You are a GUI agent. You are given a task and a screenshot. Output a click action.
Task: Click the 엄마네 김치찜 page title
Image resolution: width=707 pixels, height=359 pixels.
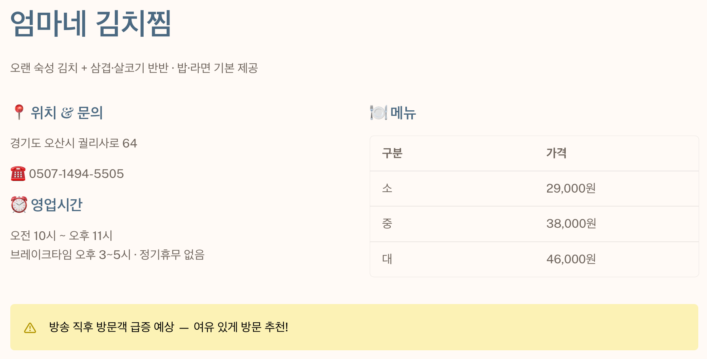[x=91, y=24]
